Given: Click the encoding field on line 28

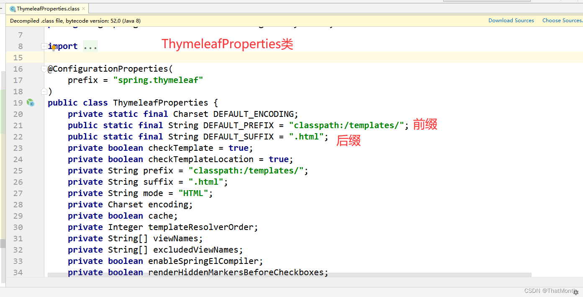Looking at the screenshot, I should click(168, 204).
